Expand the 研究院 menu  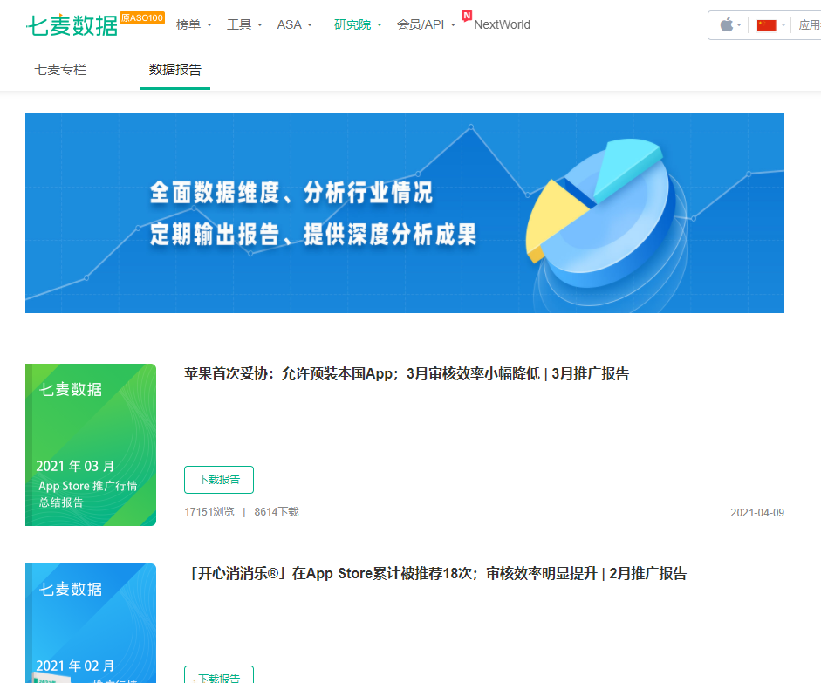point(358,24)
